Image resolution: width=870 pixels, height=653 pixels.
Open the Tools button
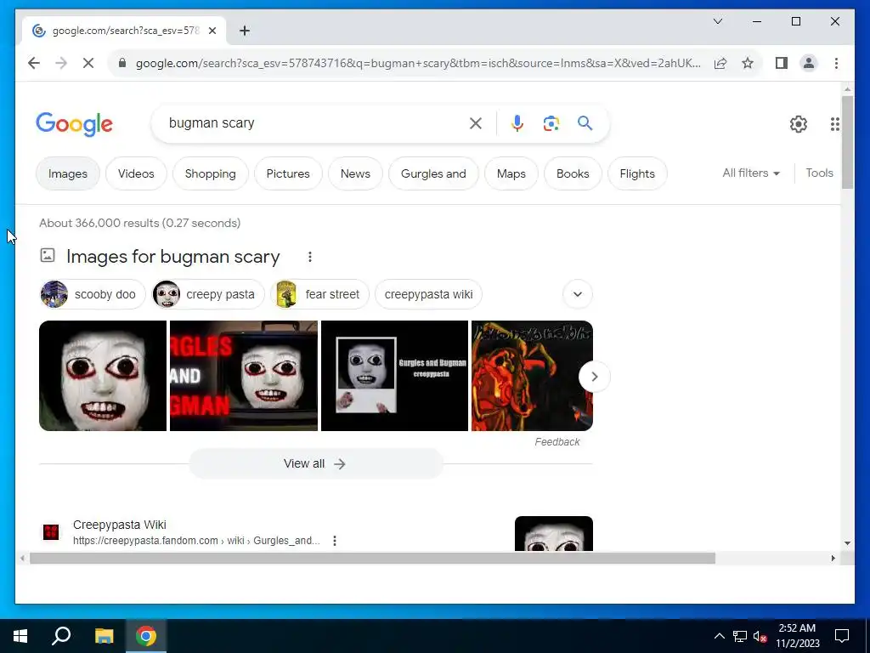tap(819, 173)
